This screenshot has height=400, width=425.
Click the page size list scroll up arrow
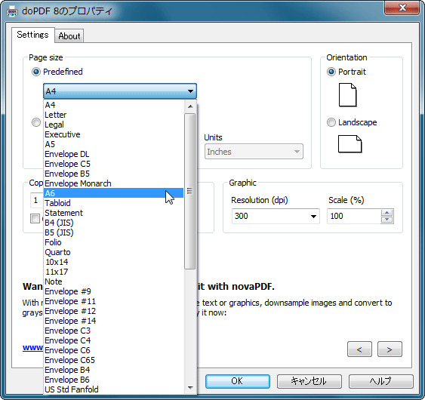[x=190, y=106]
